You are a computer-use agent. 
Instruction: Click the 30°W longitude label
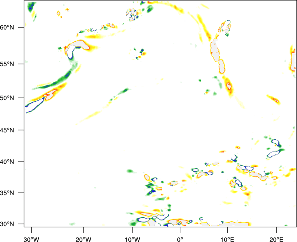point(31,239)
